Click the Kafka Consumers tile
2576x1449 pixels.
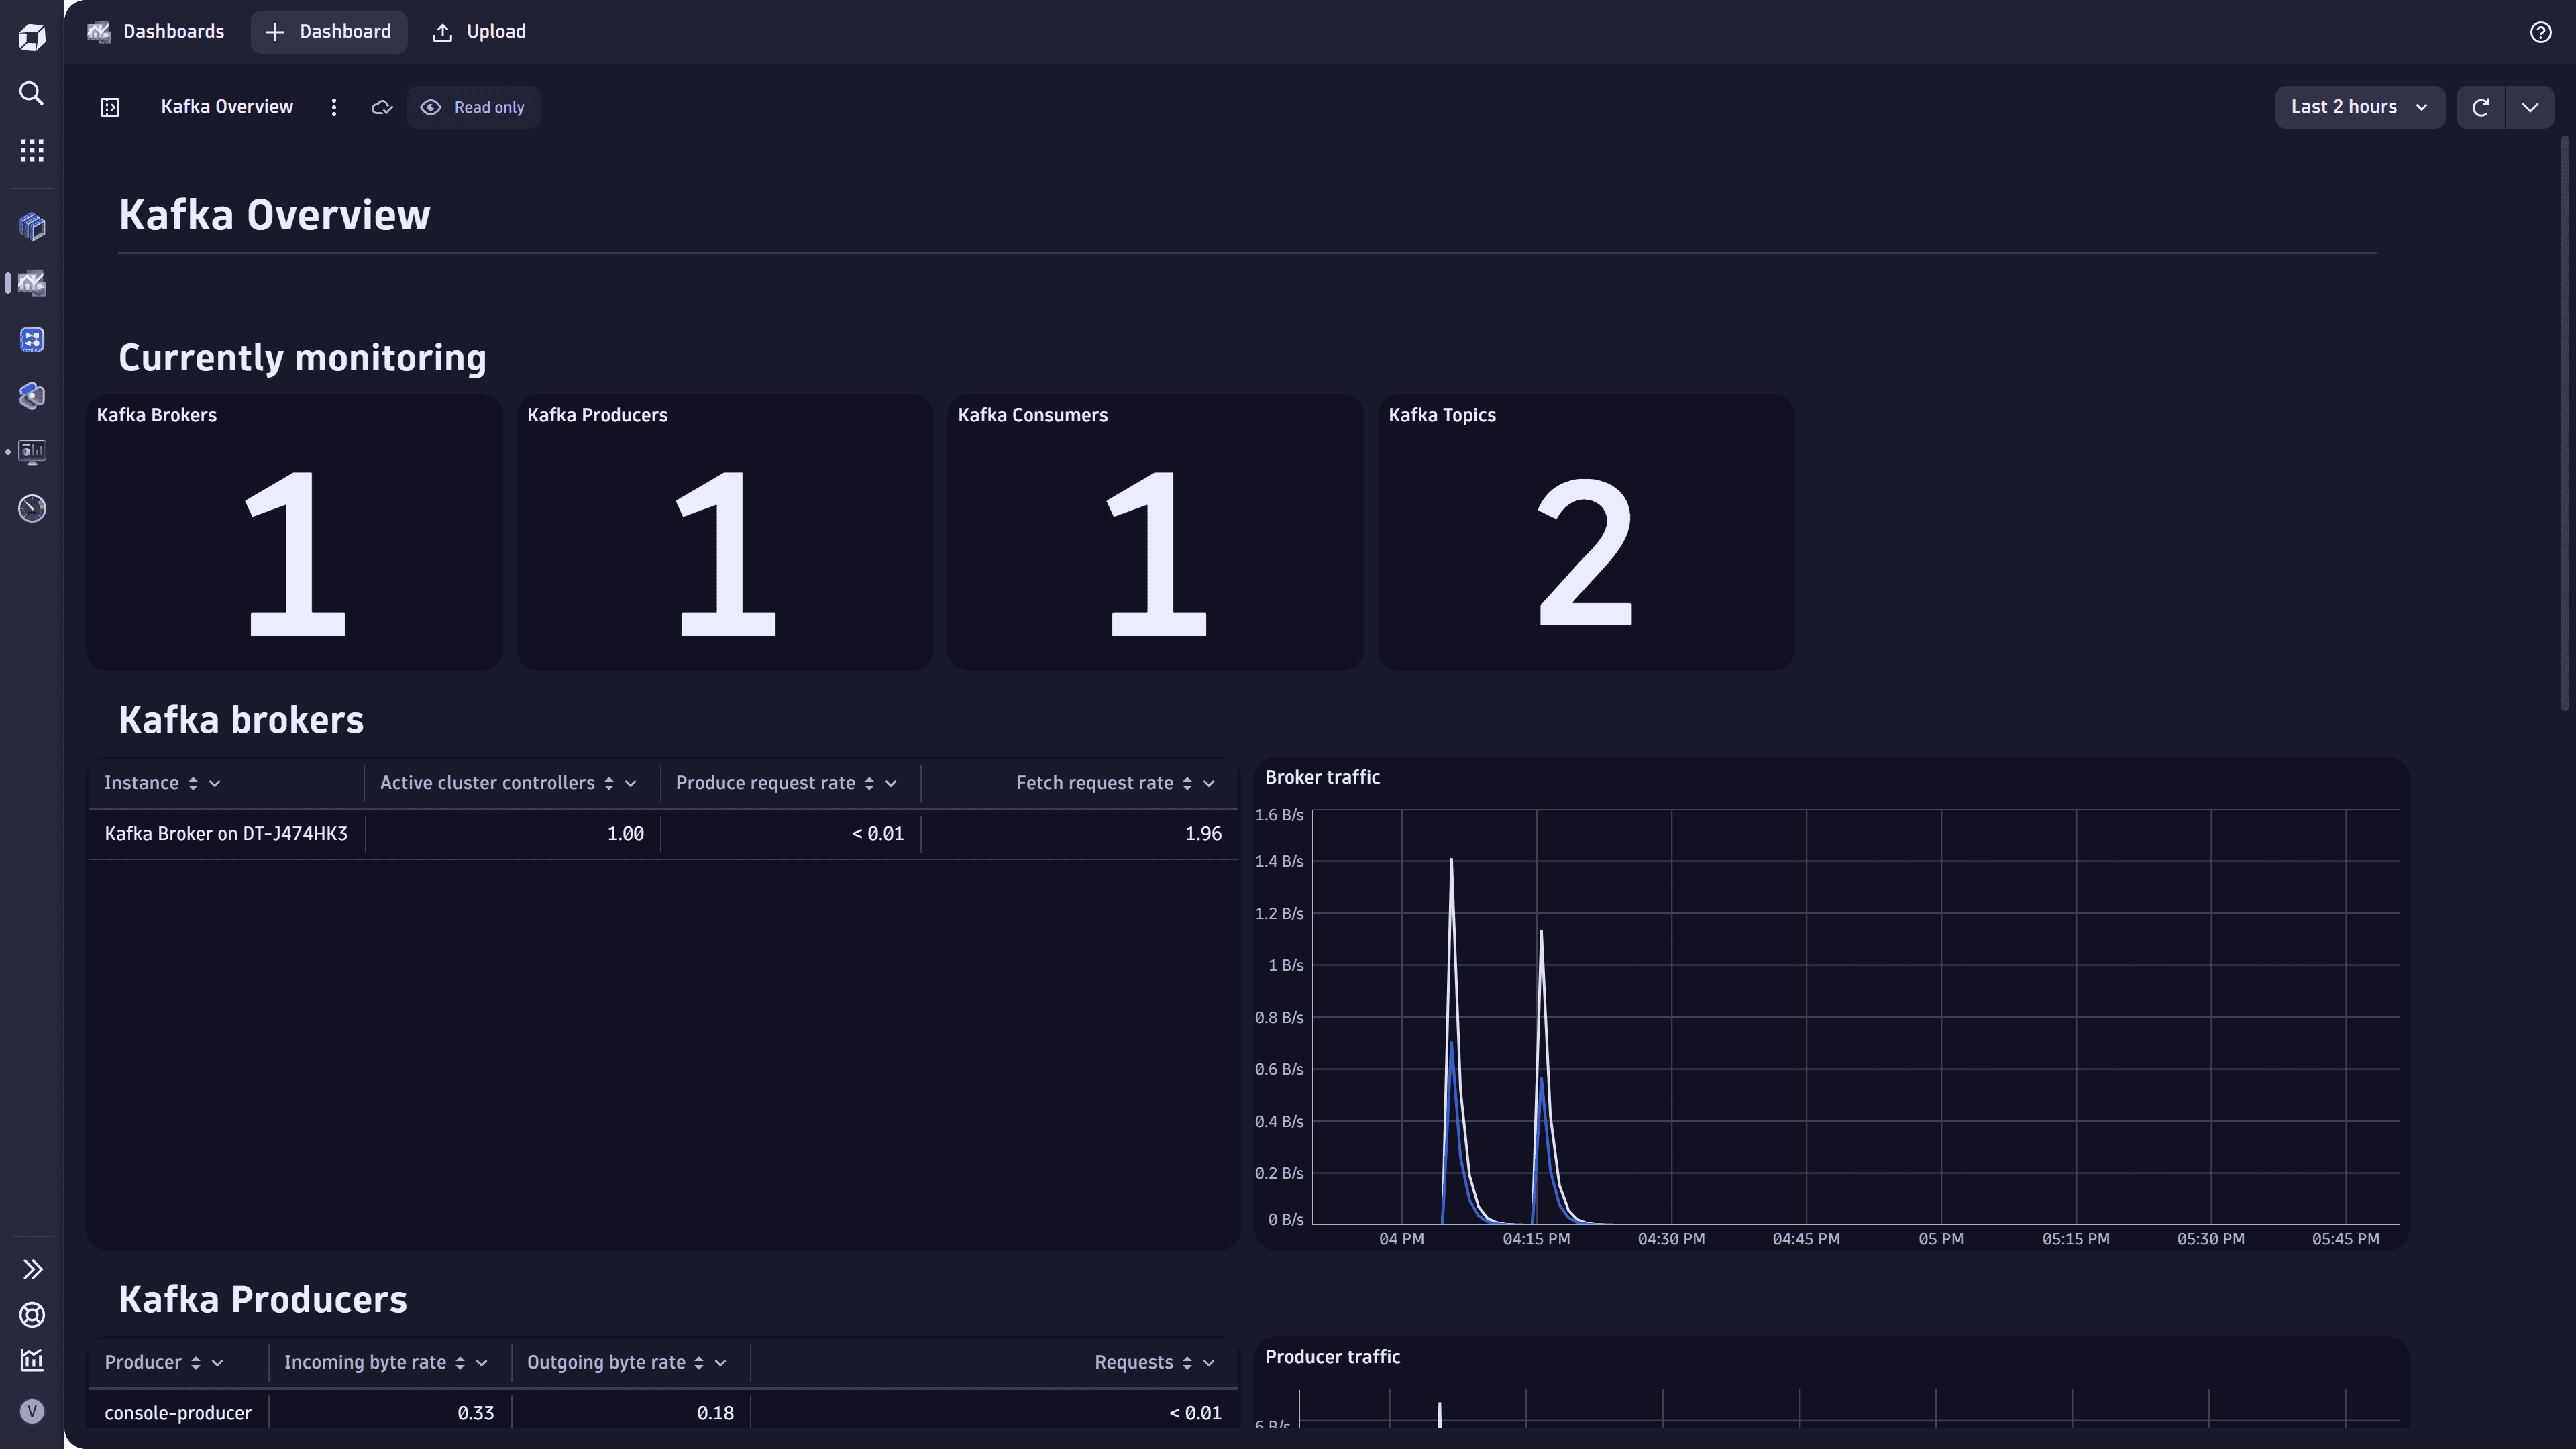[1156, 532]
